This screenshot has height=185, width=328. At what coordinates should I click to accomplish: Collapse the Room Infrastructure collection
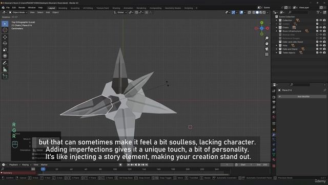click(277, 31)
